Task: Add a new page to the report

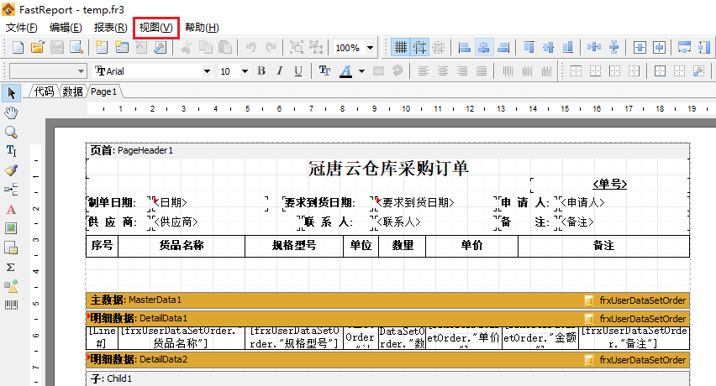Action: tap(102, 47)
